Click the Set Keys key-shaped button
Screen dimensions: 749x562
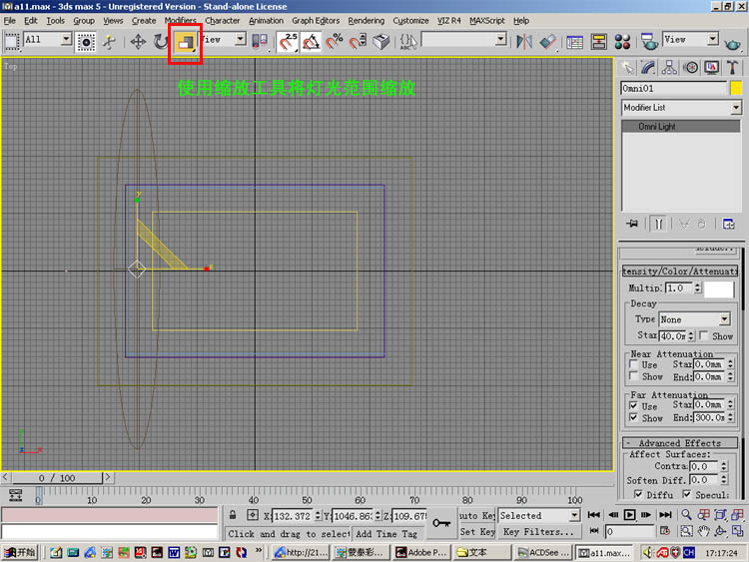click(442, 522)
